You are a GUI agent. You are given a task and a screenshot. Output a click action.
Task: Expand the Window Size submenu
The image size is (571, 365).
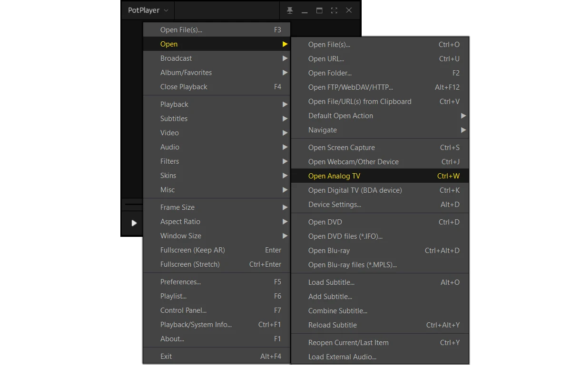click(217, 236)
